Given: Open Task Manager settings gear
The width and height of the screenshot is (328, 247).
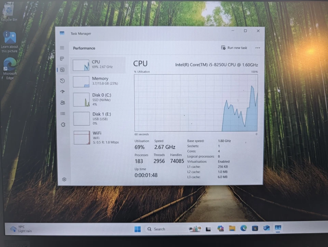Looking at the screenshot, I should 64,179.
